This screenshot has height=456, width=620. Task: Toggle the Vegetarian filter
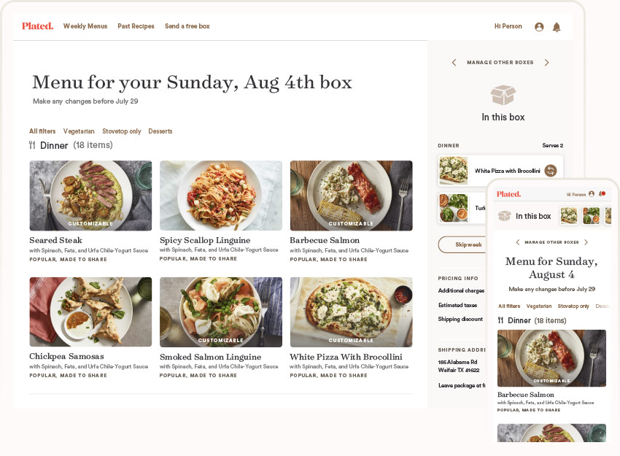80,131
